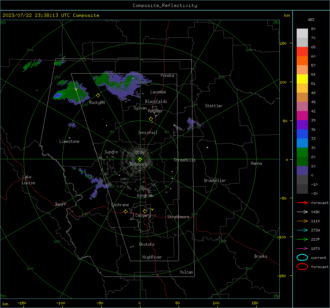The image size is (330, 308).
Task: Click the white plus marker west of Hanna
Action: pyautogui.click(x=207, y=147)
